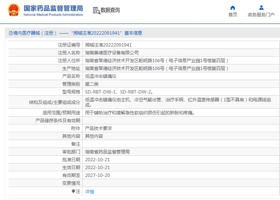The width and height of the screenshot is (280, 200).
Task: Click approval date 2022-10-21 in 批准日期 row
Action: pos(97,160)
